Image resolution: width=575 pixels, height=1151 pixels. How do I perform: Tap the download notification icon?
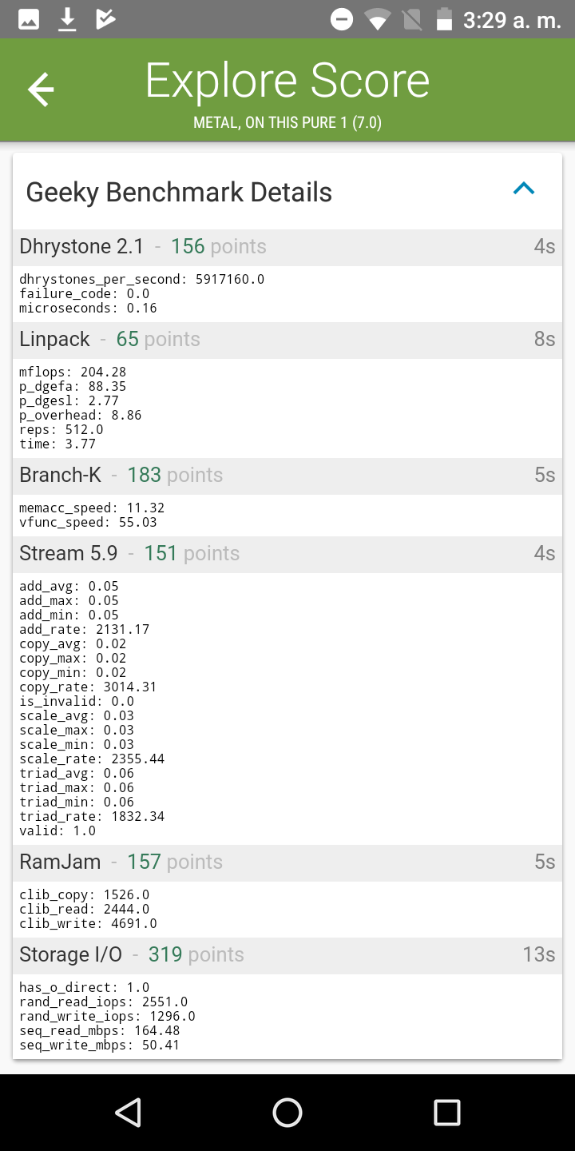click(x=68, y=20)
